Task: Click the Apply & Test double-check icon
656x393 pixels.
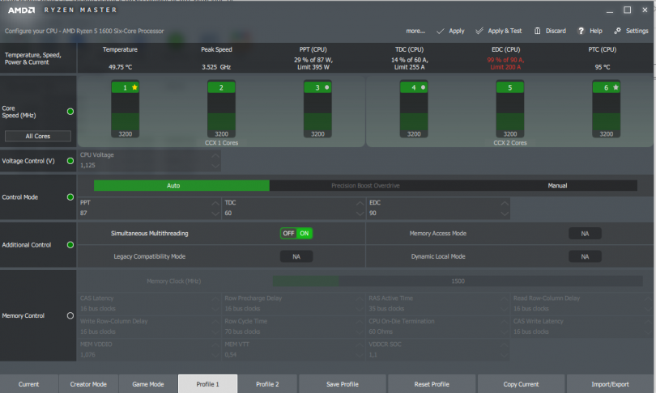Action: click(x=479, y=31)
